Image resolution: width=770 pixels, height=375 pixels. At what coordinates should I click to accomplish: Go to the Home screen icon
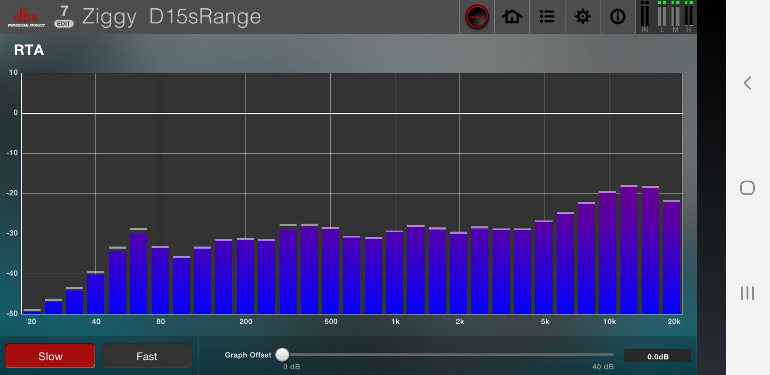pyautogui.click(x=512, y=17)
